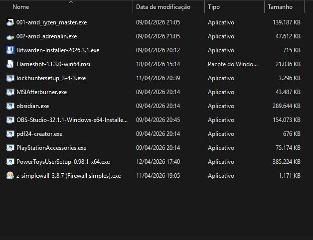Click the obsidian.exe icon
The height and width of the screenshot is (240, 313).
pyautogui.click(x=10, y=106)
